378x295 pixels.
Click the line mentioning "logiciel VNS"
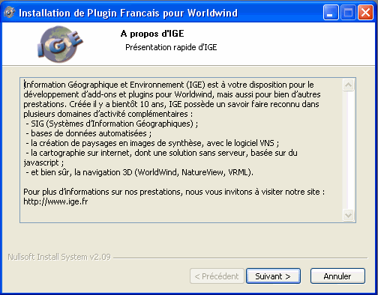(x=152, y=143)
